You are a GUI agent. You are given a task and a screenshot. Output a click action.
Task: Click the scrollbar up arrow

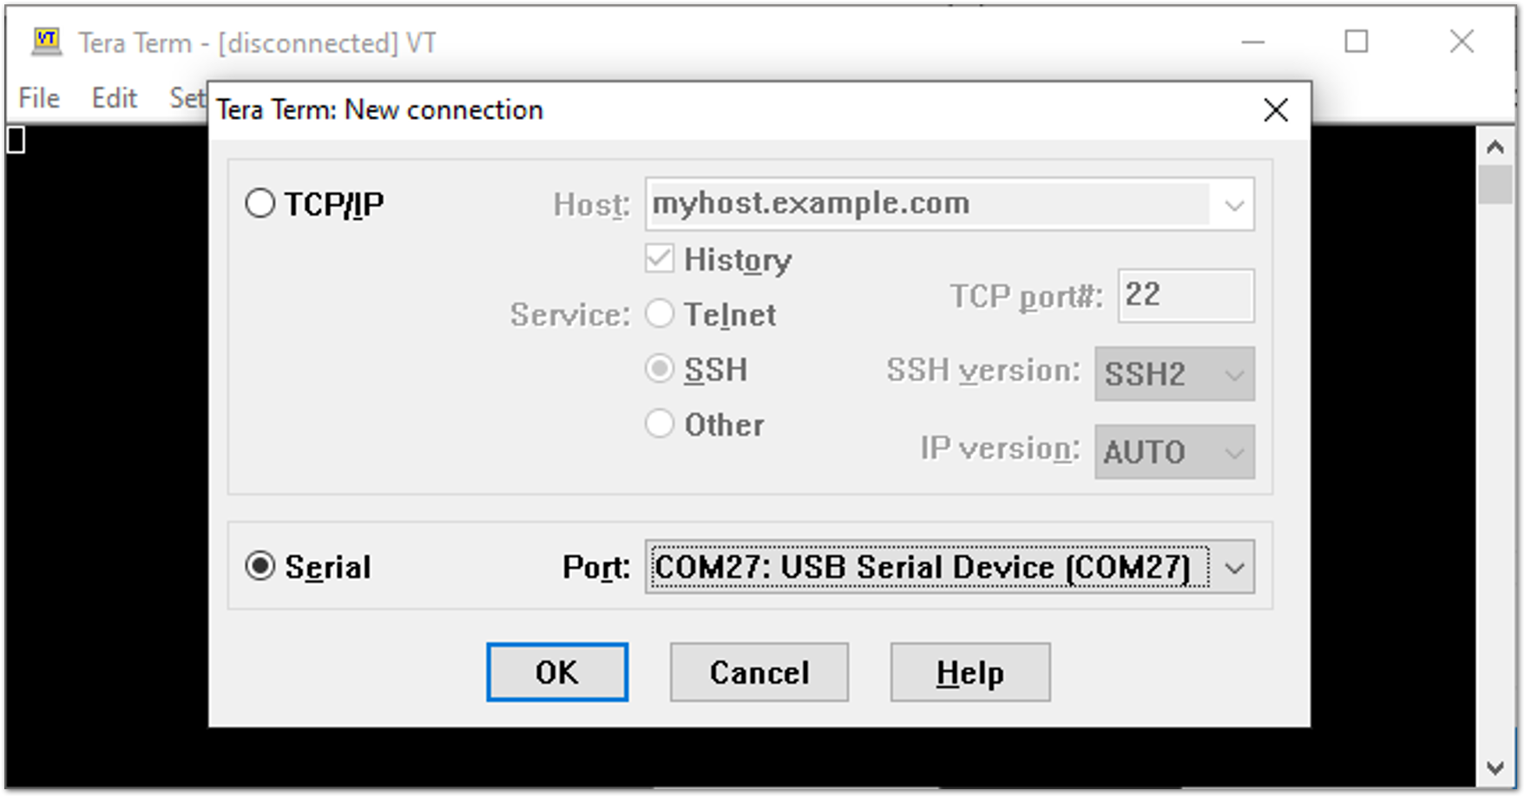point(1495,148)
